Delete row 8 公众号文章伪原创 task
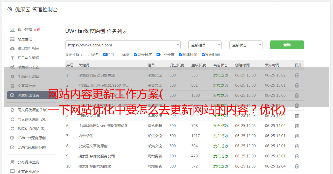 tap(297, 146)
